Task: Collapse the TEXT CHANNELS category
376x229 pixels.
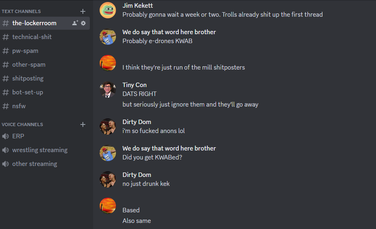Action: click(x=21, y=11)
